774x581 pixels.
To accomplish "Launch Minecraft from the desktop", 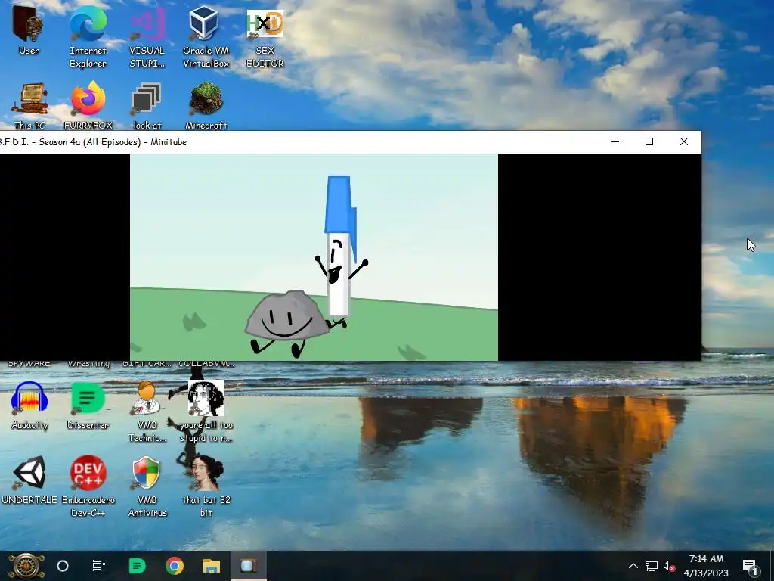I will [x=206, y=105].
